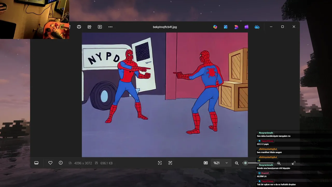Click the visual search scan icon
The width and height of the screenshot is (332, 187).
(x=160, y=163)
